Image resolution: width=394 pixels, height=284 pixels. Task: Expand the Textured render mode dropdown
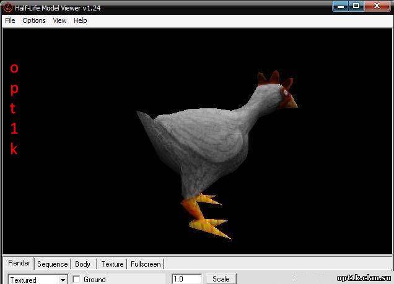click(x=63, y=280)
